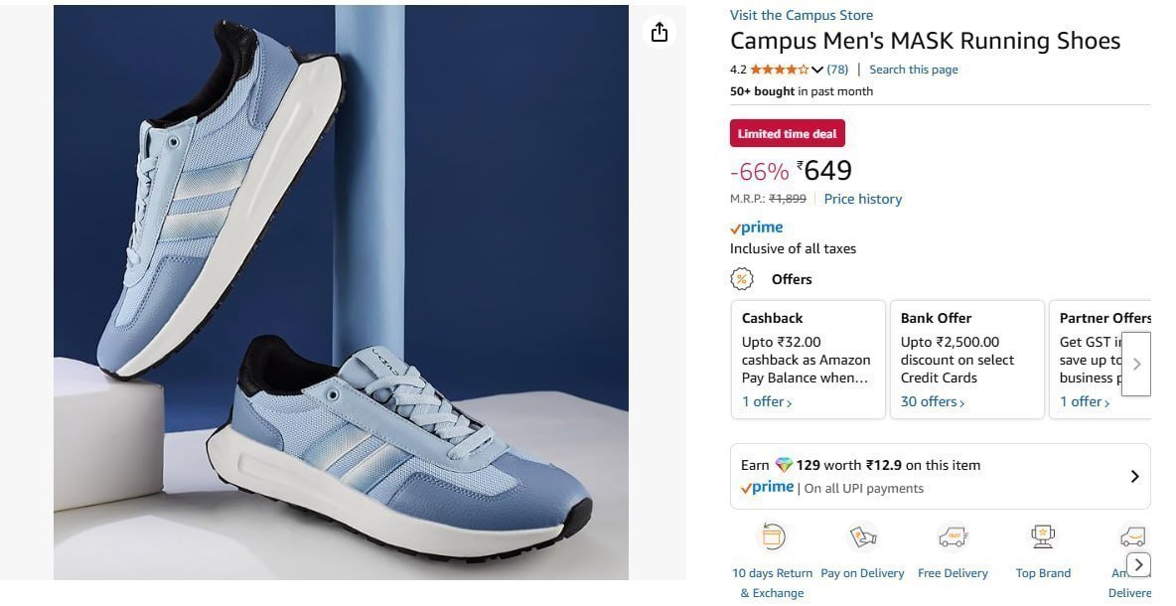The image size is (1176, 606).
Task: Open Visit the Campus Store link
Action: click(x=802, y=15)
